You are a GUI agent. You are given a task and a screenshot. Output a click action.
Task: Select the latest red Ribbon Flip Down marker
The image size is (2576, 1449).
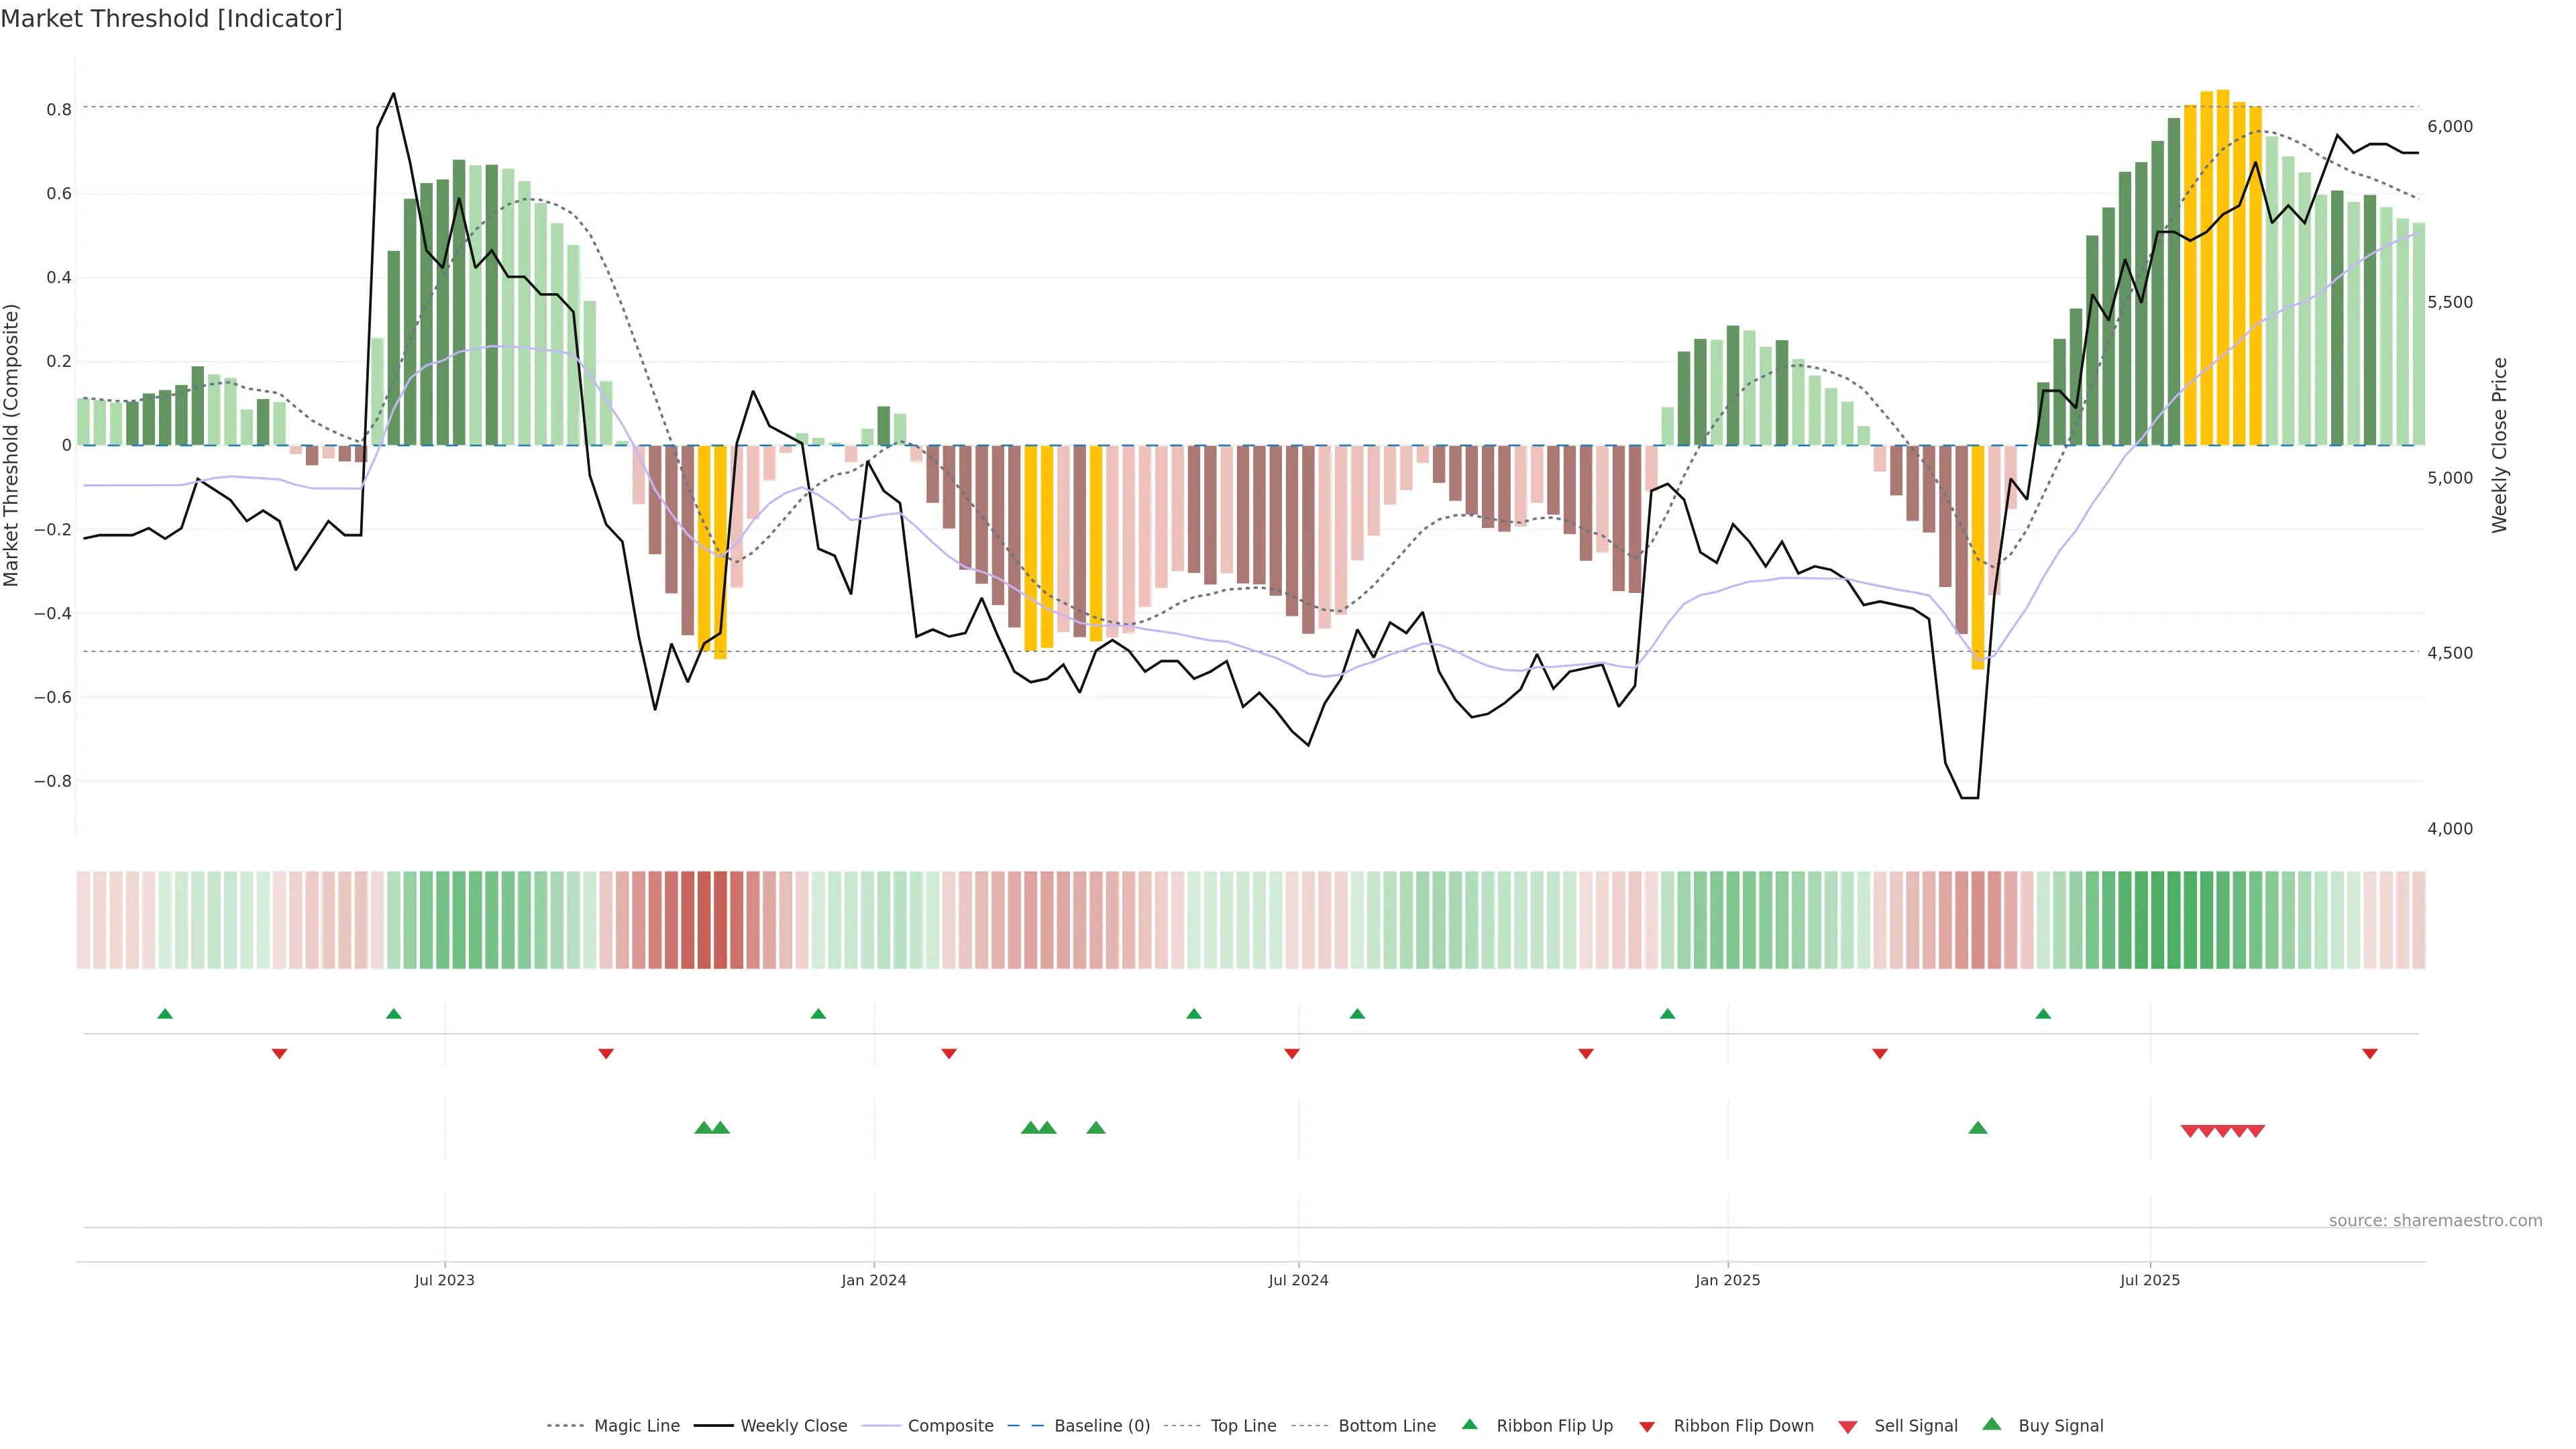2369,1054
